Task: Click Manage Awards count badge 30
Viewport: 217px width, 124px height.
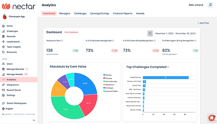Action: (26, 74)
